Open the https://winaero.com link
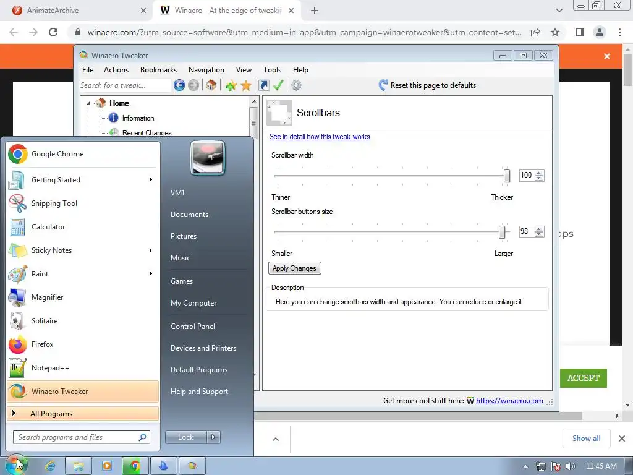 coord(509,401)
